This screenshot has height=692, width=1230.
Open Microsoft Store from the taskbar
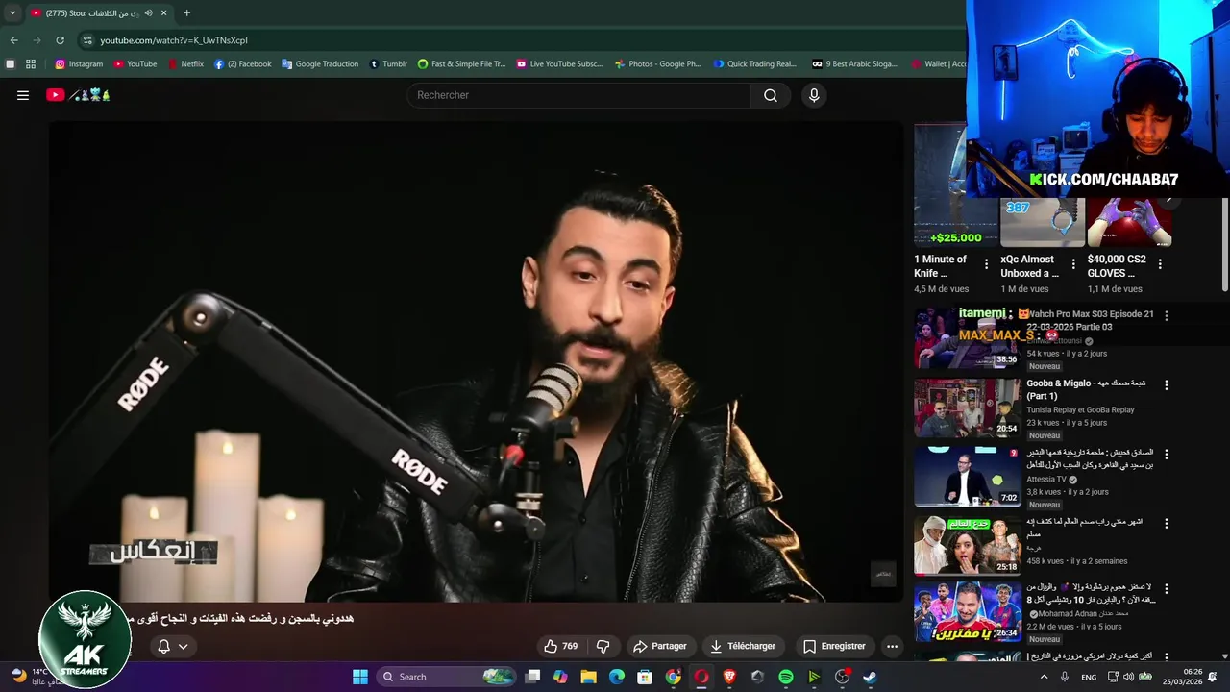[x=645, y=677]
